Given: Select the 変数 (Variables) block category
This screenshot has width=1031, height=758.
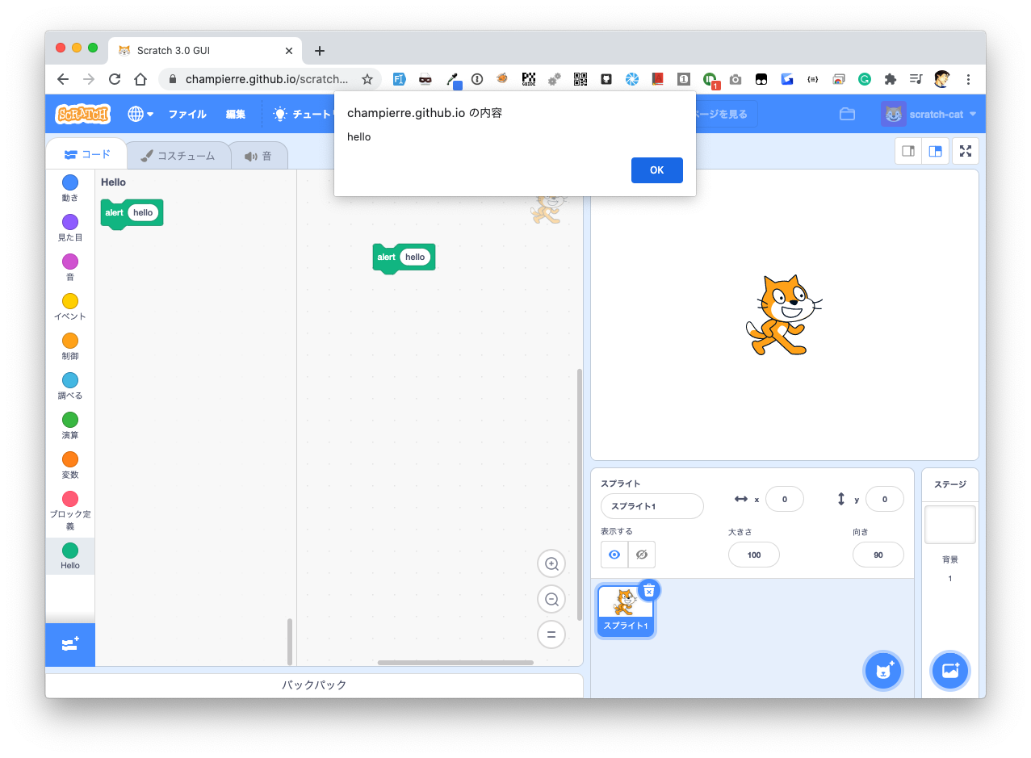Looking at the screenshot, I should [x=69, y=464].
